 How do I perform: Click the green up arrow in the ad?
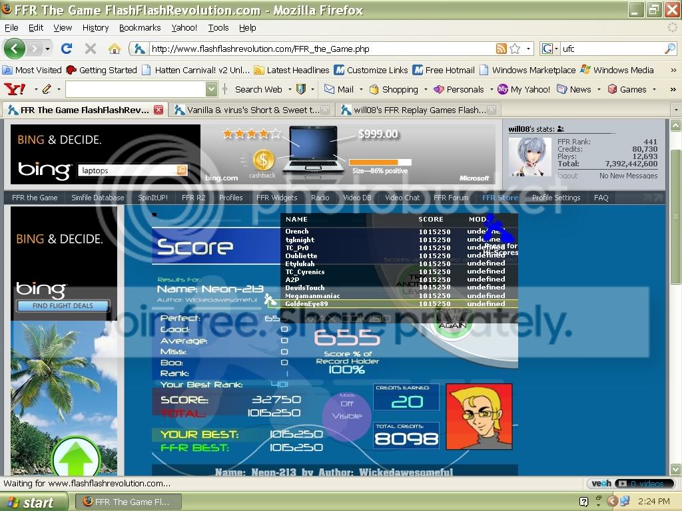75,459
